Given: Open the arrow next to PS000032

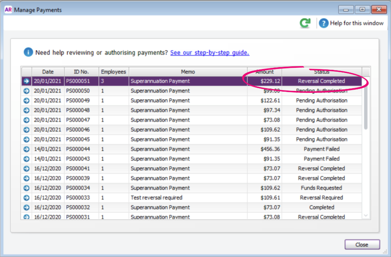Looking at the screenshot, I should pyautogui.click(x=26, y=208).
